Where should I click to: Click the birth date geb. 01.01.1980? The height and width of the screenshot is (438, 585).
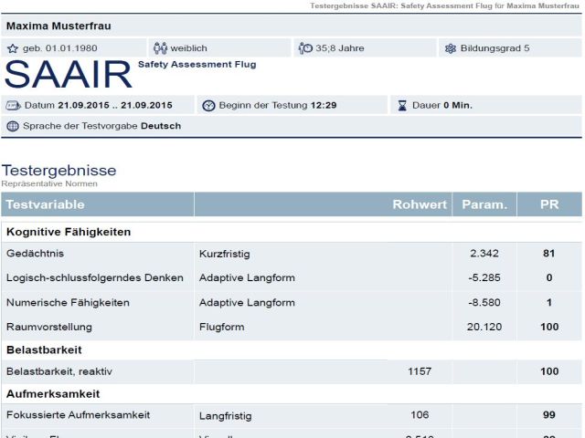60,48
